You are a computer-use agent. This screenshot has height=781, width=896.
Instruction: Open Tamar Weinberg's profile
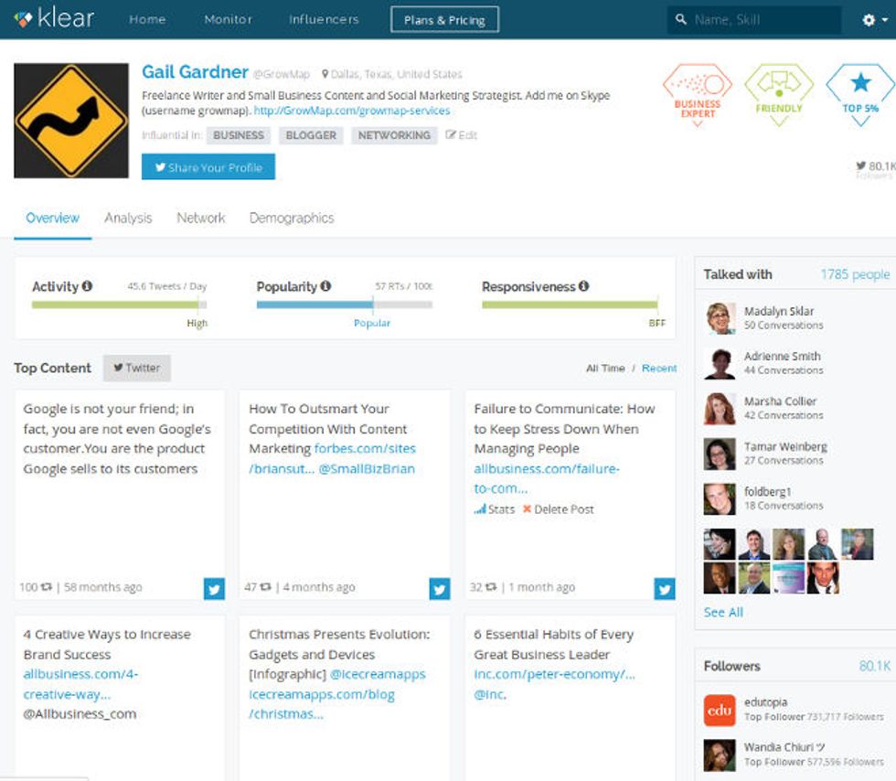[x=785, y=446]
